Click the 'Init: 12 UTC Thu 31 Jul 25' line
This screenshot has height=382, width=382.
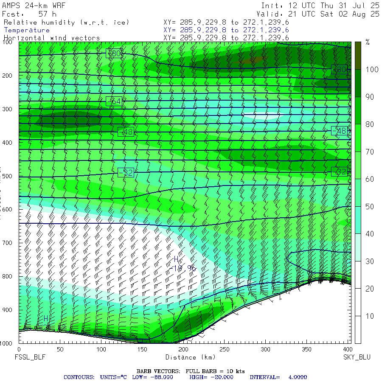coord(320,6)
